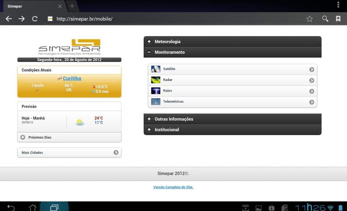The image size is (347, 211).
Task: Open Versão Completa do Site link
Action: [173, 187]
